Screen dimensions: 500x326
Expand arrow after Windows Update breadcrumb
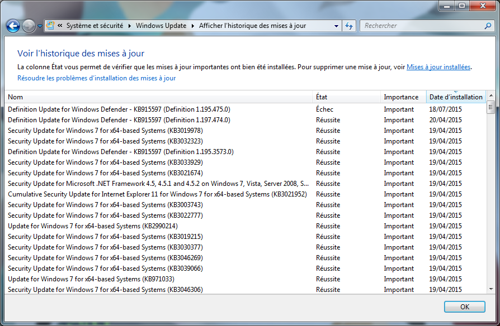pos(192,26)
